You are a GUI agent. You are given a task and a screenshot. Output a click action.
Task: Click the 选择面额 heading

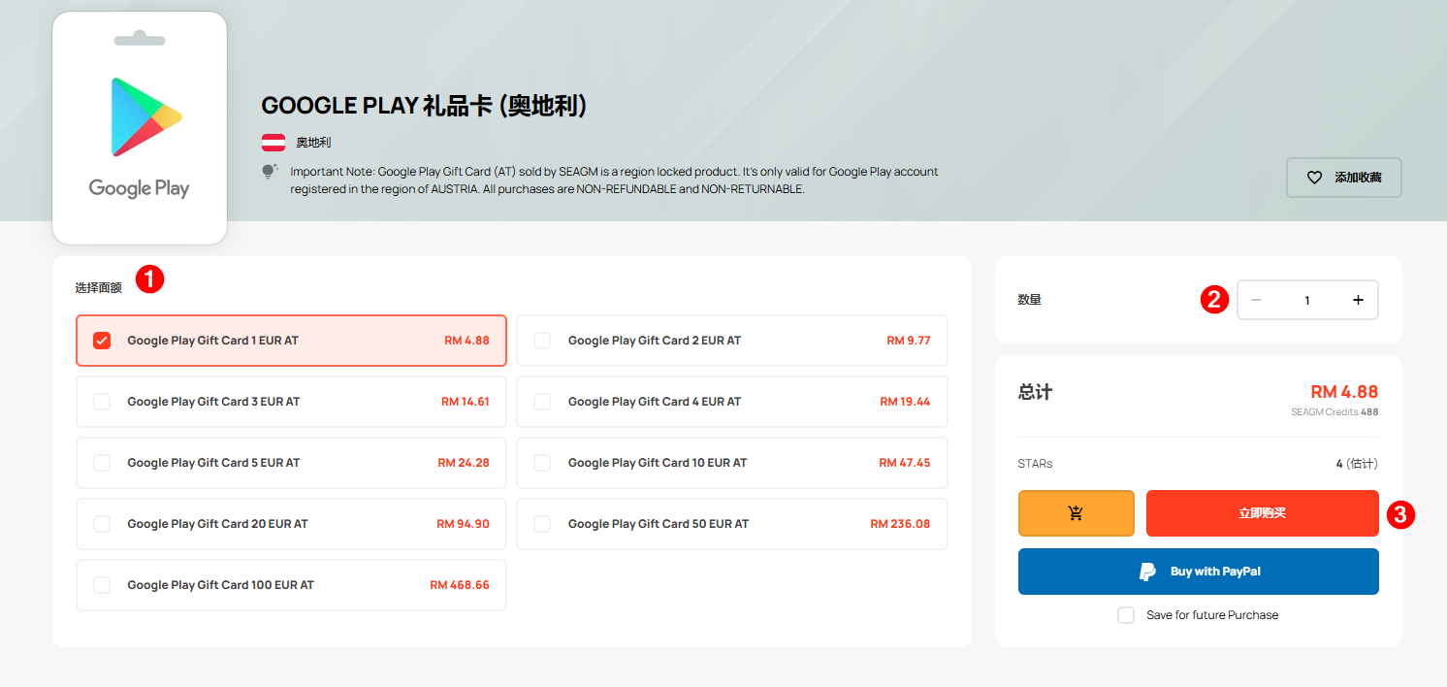click(x=99, y=288)
